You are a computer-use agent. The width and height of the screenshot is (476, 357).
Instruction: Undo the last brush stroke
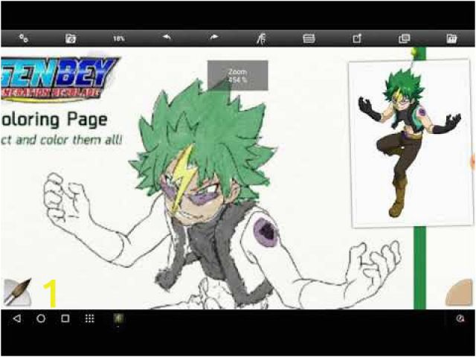coord(167,37)
